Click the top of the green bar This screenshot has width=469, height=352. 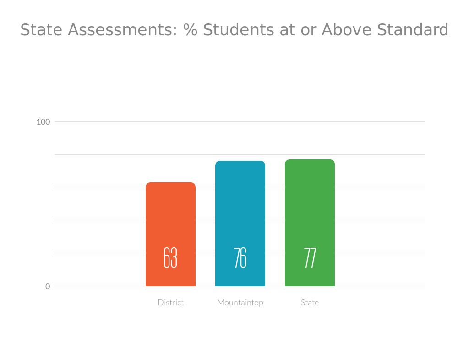coord(310,161)
